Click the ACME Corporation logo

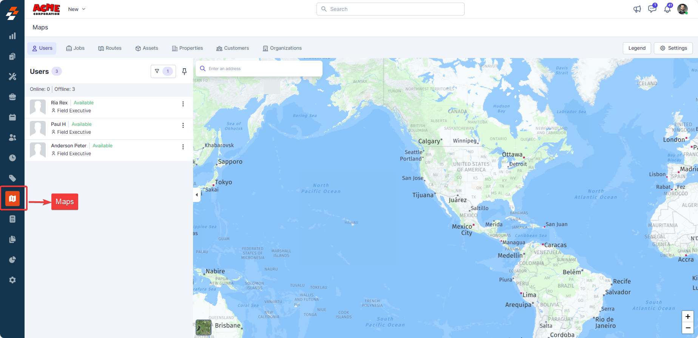[x=46, y=9]
